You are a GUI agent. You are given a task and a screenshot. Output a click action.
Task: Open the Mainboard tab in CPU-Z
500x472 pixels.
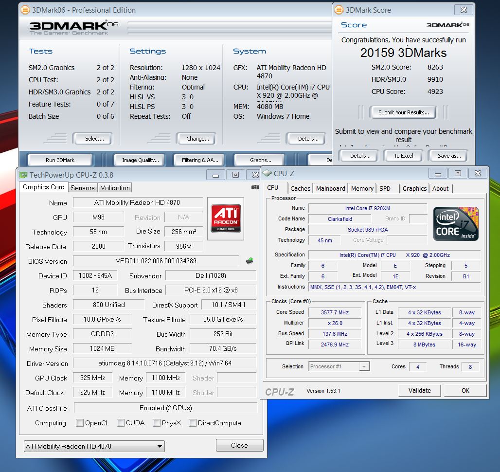331,188
